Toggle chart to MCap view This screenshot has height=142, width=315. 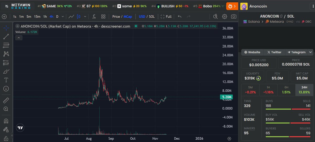click(x=128, y=17)
